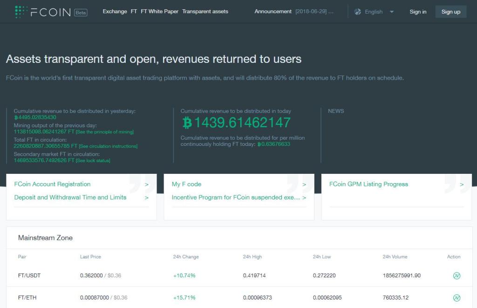The width and height of the screenshot is (477, 308).
Task: Click arrow next to Incentive Program link
Action: (304, 198)
